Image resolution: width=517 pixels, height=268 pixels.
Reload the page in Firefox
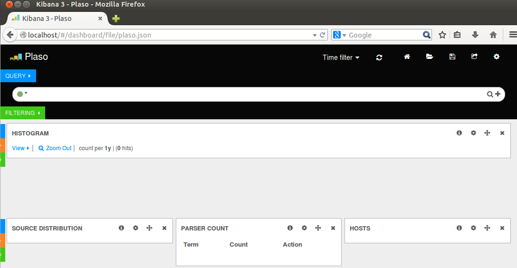point(323,35)
